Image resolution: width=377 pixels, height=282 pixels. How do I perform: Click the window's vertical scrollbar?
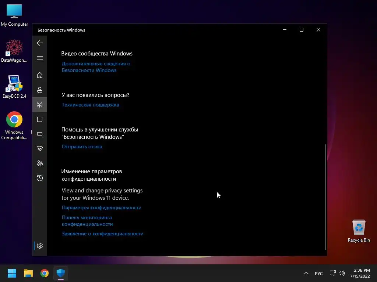point(326,197)
